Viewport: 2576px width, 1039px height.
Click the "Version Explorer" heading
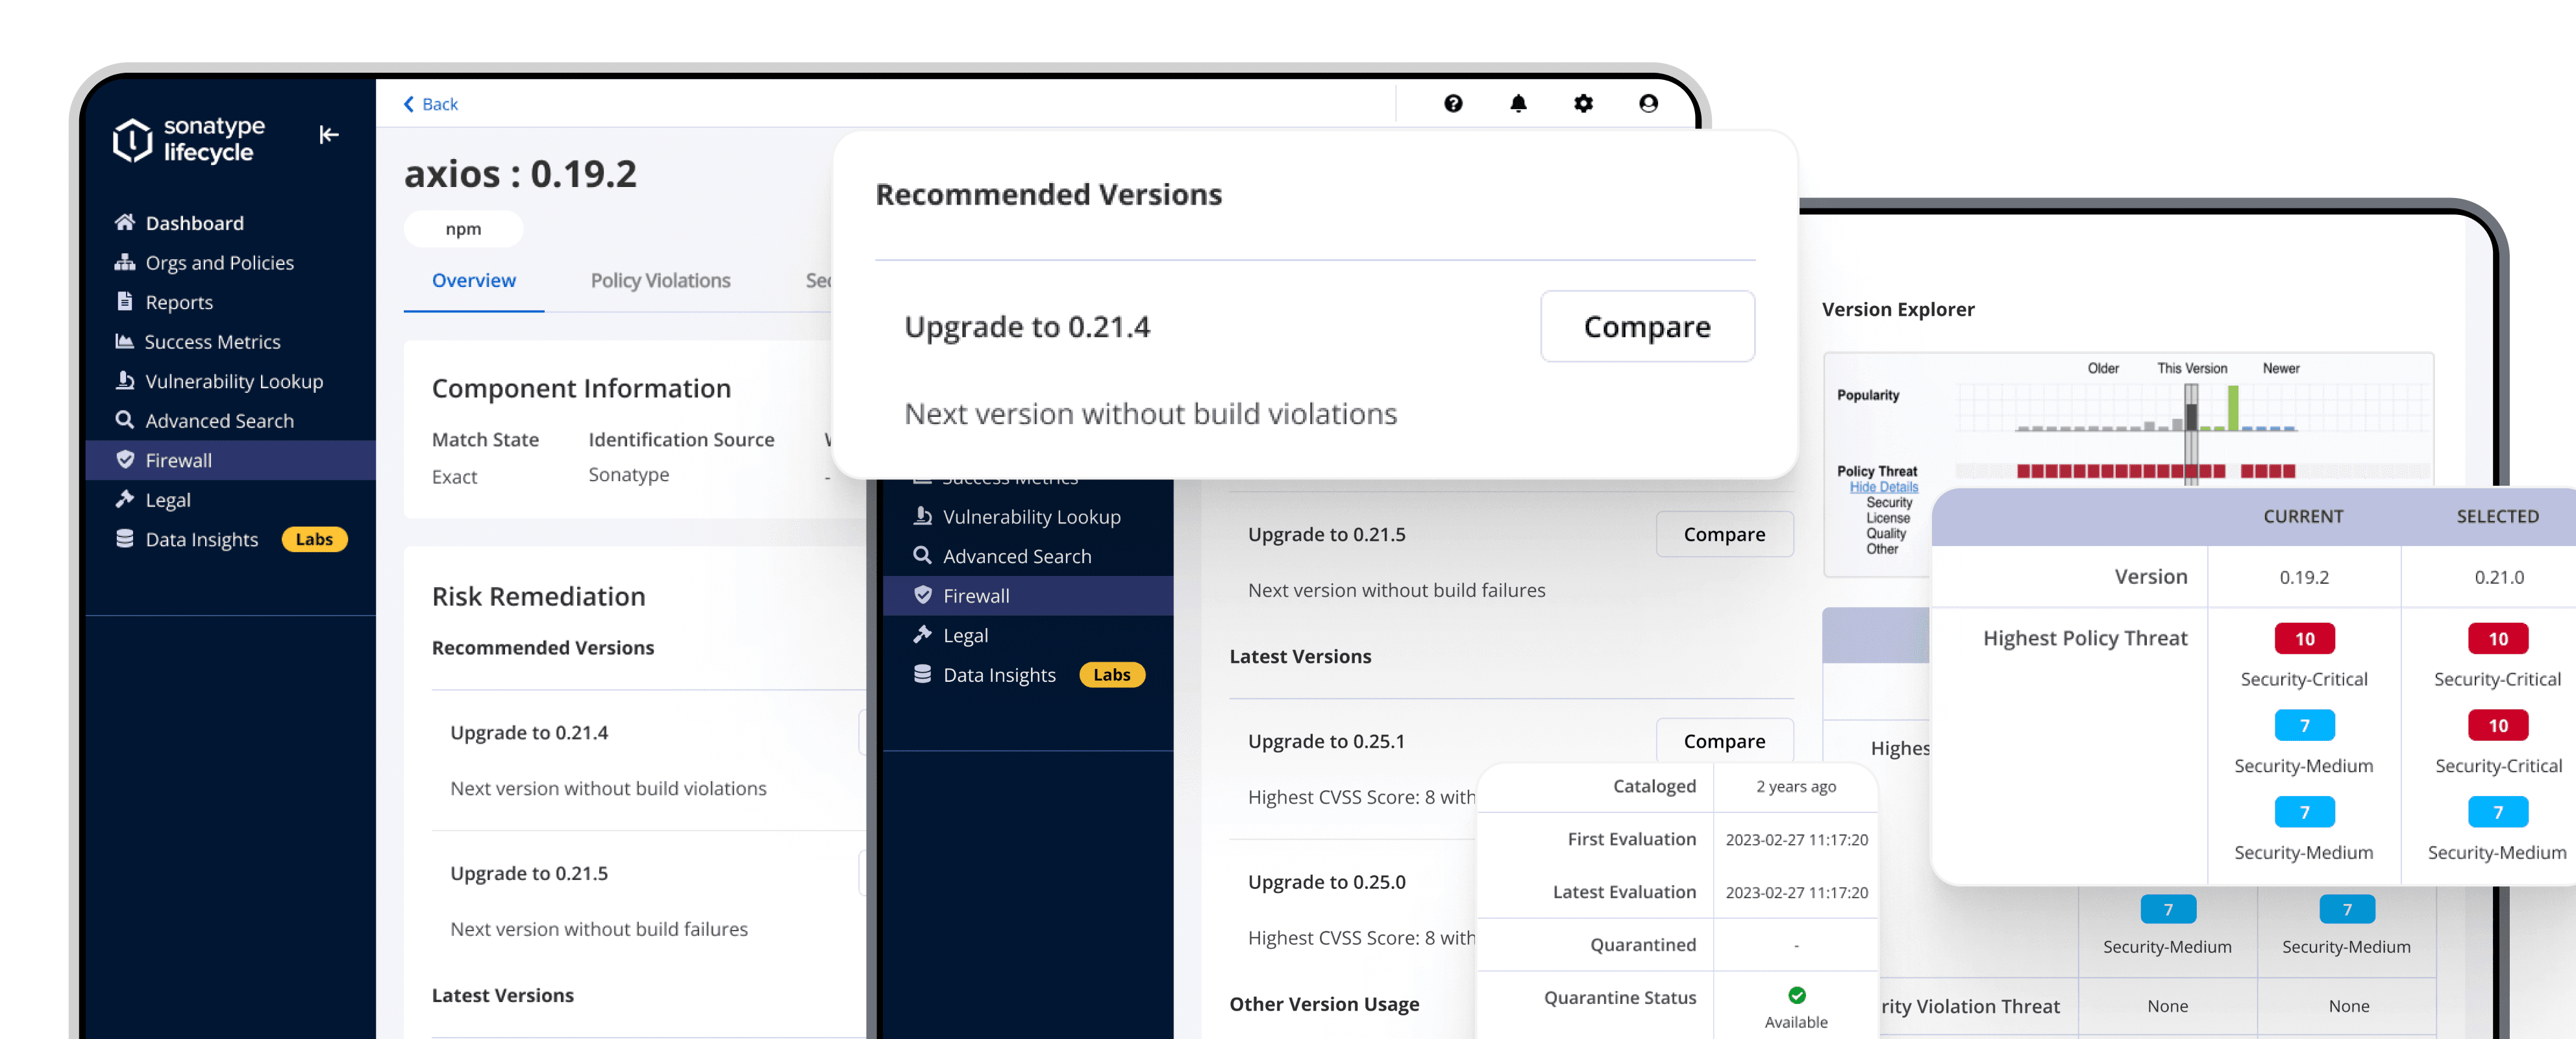click(x=1898, y=309)
